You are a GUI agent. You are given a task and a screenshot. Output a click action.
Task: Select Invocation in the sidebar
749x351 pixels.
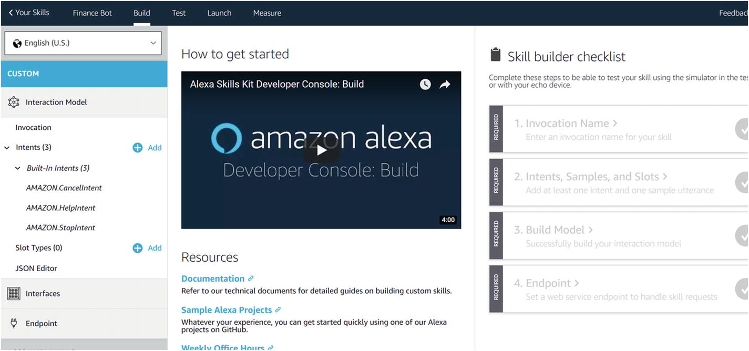pos(33,127)
